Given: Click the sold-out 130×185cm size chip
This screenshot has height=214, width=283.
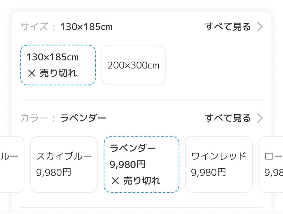Looking at the screenshot, I should (58, 65).
